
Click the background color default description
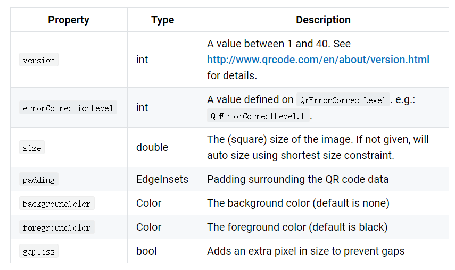[x=299, y=204]
